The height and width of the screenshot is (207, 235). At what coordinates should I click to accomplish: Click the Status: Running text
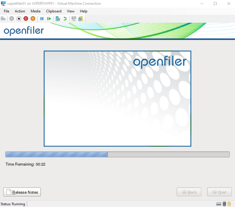(x=13, y=204)
